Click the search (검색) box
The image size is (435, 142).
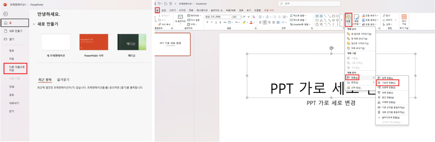click(310, 3)
